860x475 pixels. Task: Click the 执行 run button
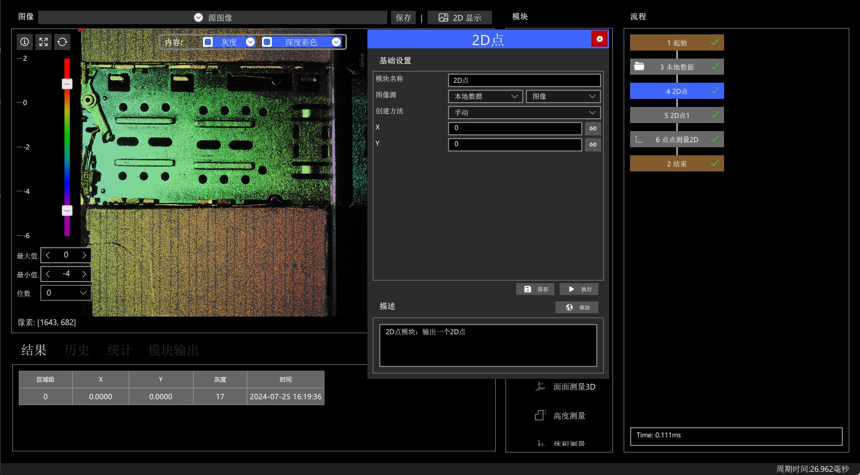[579, 289]
